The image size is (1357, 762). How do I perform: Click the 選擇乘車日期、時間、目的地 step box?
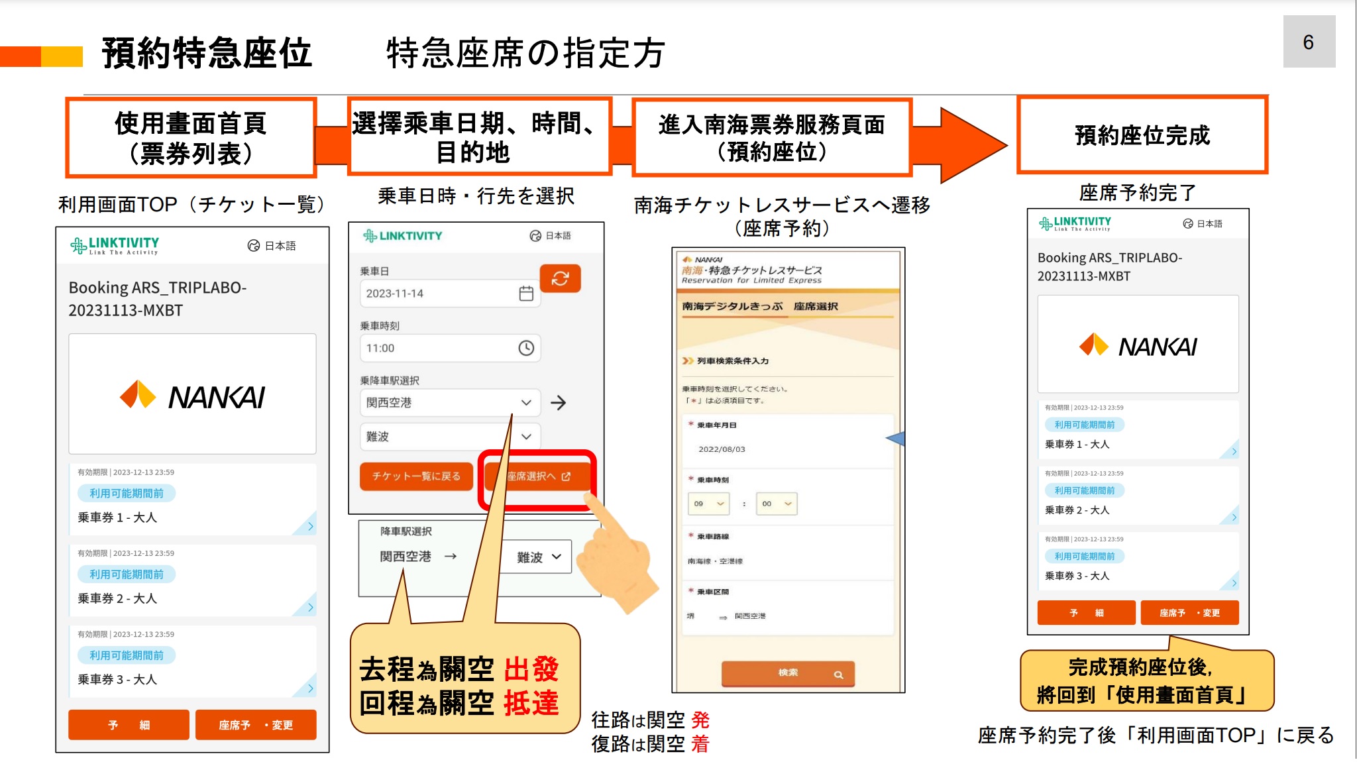tap(480, 136)
